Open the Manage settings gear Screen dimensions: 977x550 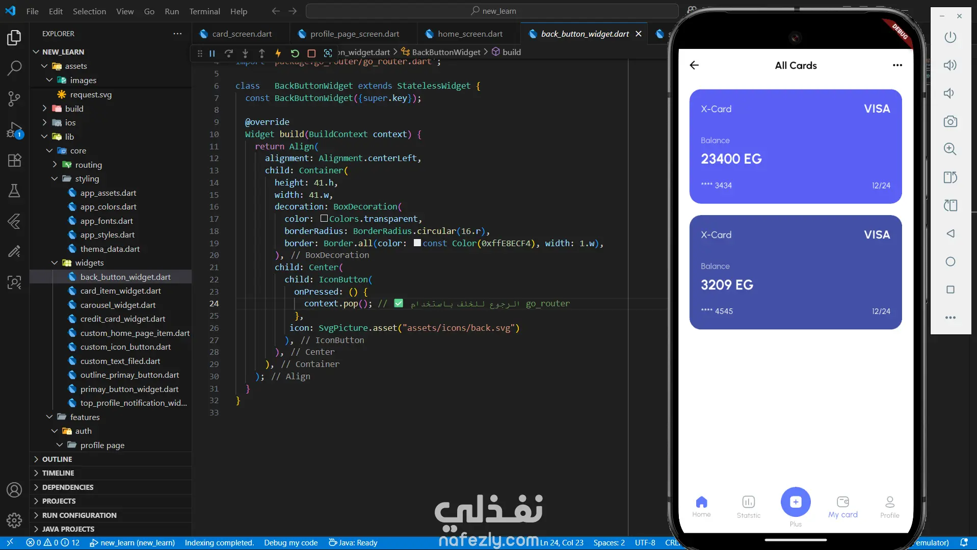[x=14, y=520]
